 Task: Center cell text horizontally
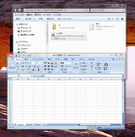(x=49, y=66)
